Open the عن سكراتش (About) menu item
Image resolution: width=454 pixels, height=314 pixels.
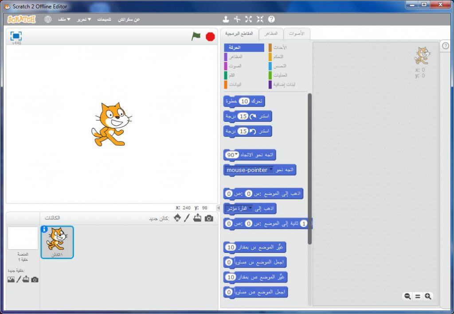129,19
